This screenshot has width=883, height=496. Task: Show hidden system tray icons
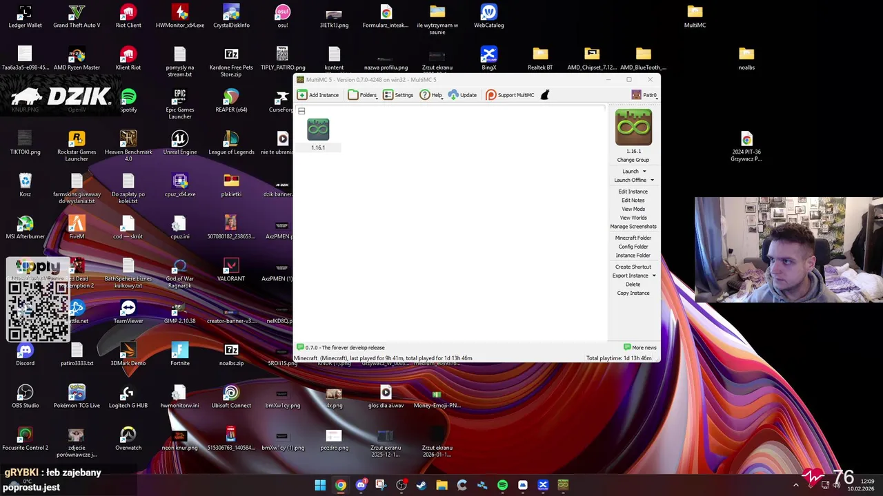pos(795,485)
